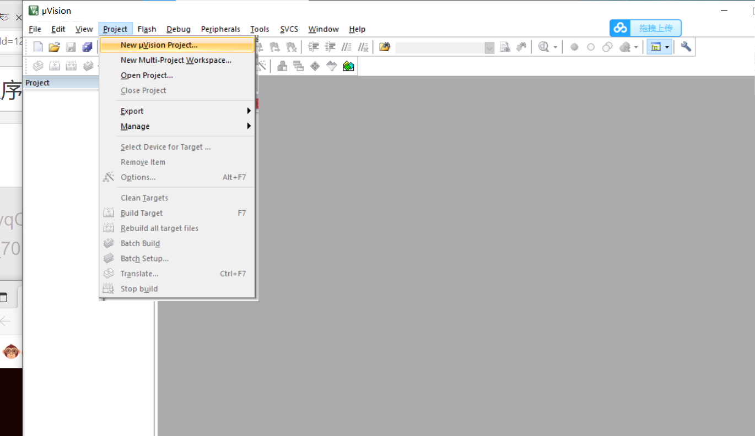Click the Manage Run-Time Environment diamond icon
The image size is (755, 436).
(x=315, y=66)
